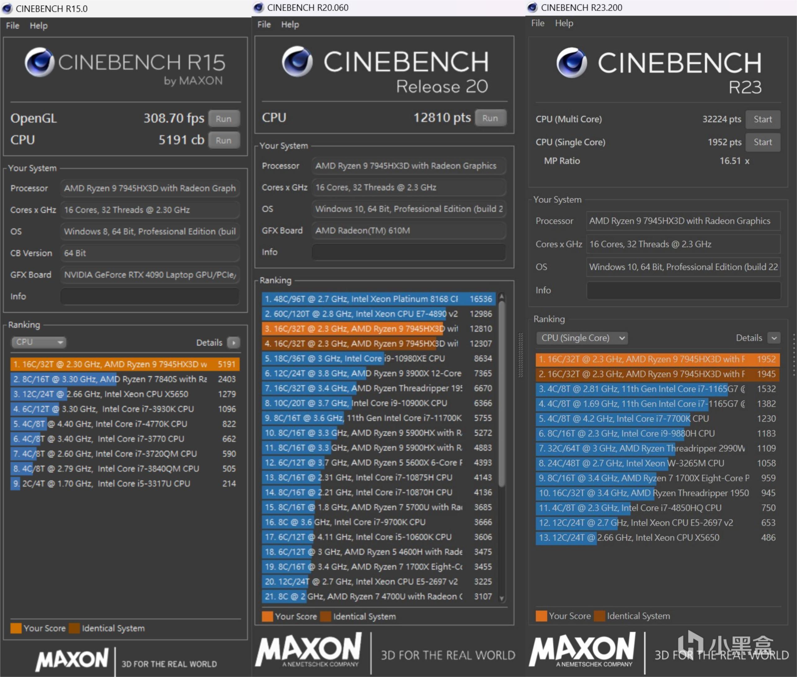The image size is (797, 677).
Task: Expand the Details chevron in R23 ranking
Action: tap(774, 338)
